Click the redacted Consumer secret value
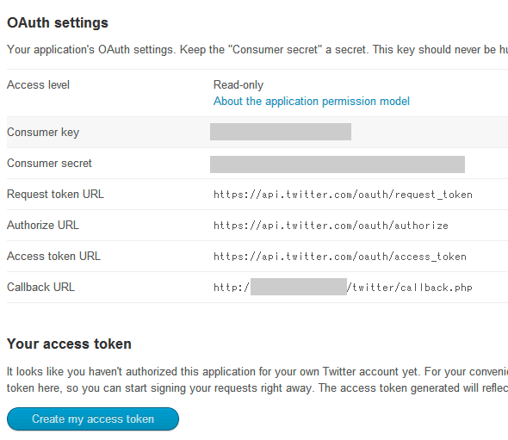The height and width of the screenshot is (440, 508). pyautogui.click(x=338, y=164)
